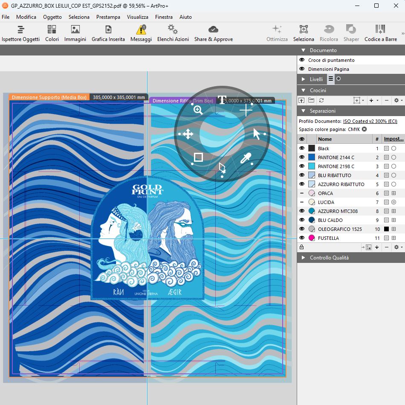This screenshot has width=405, height=405.
Task: Hide the FUSTELLA separation
Action: point(302,238)
